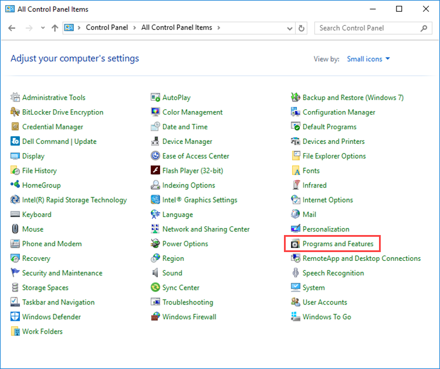The height and width of the screenshot is (369, 440).
Task: Go back with the back arrow
Action: pyautogui.click(x=12, y=28)
